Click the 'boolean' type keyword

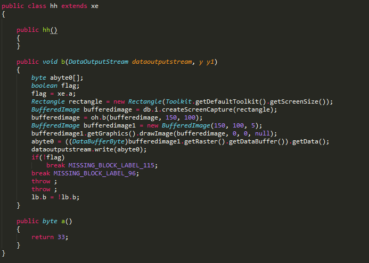pos(44,86)
